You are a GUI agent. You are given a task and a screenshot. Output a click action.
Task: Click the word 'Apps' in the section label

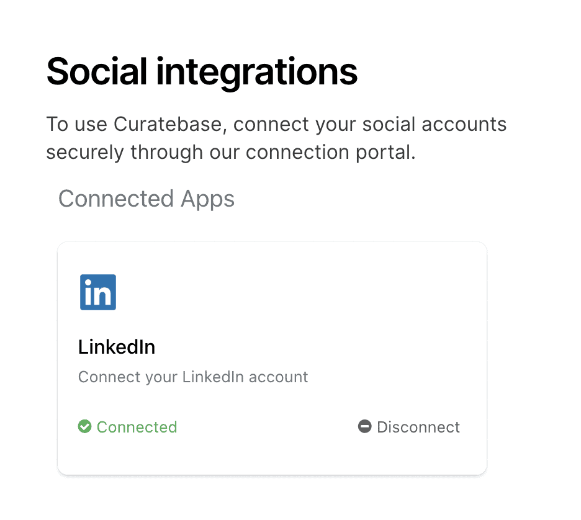(207, 199)
